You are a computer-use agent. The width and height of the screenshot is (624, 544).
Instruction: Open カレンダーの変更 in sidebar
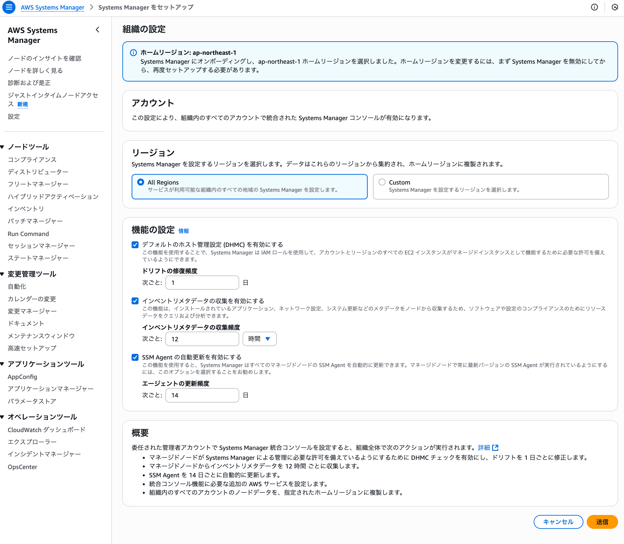(32, 299)
